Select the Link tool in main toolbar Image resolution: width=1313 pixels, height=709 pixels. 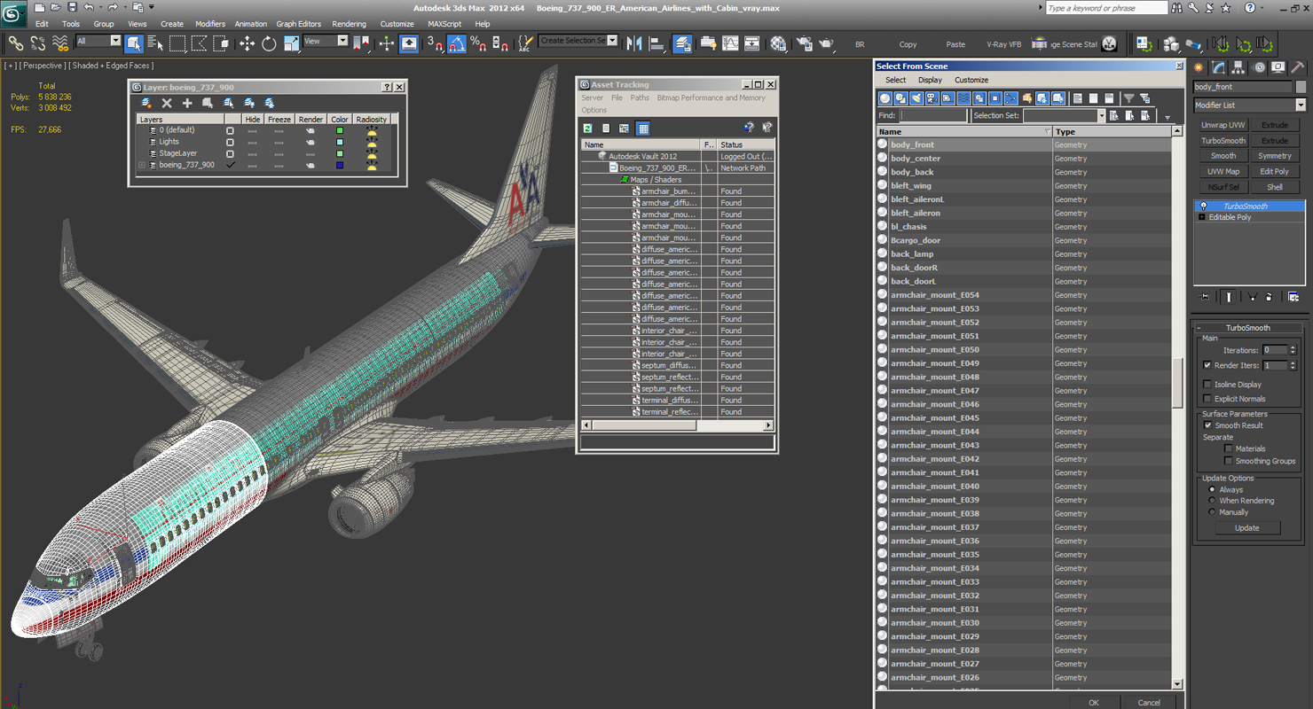point(16,43)
